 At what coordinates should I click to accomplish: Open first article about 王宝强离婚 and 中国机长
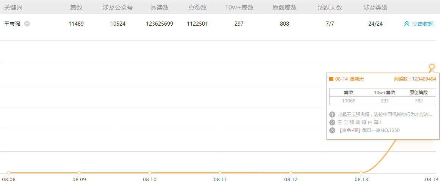click(384, 115)
